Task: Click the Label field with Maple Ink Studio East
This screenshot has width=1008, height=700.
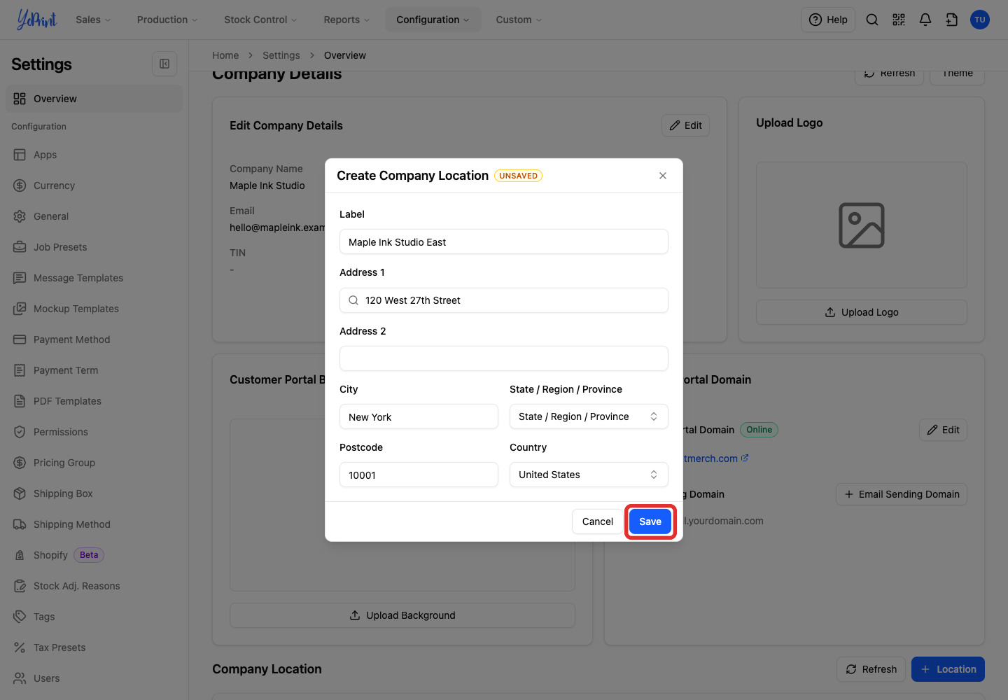Action: 504,241
